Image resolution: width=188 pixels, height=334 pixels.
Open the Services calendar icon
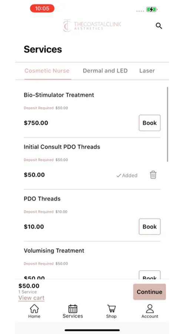pos(73,309)
